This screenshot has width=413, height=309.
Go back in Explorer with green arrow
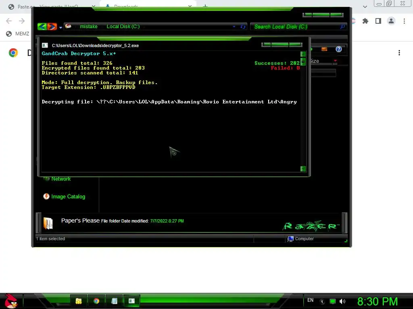pos(42,27)
